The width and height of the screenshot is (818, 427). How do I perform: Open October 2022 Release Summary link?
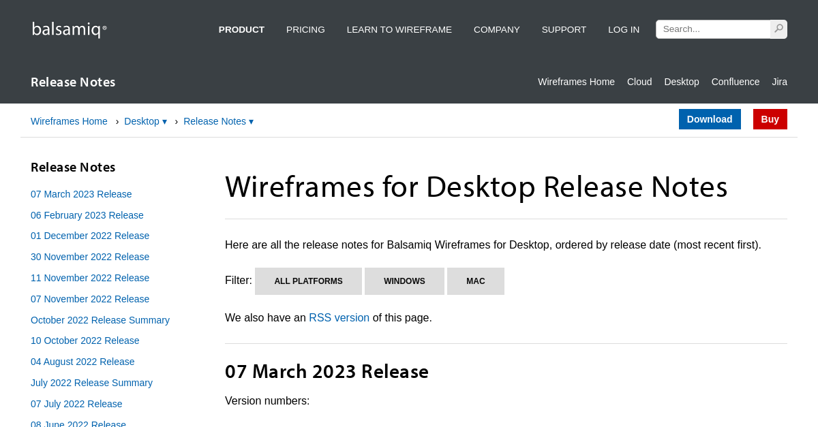(100, 320)
